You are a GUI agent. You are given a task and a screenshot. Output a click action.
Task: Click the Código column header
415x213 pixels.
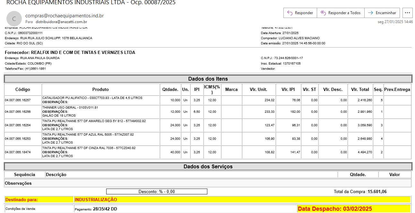pyautogui.click(x=23, y=90)
